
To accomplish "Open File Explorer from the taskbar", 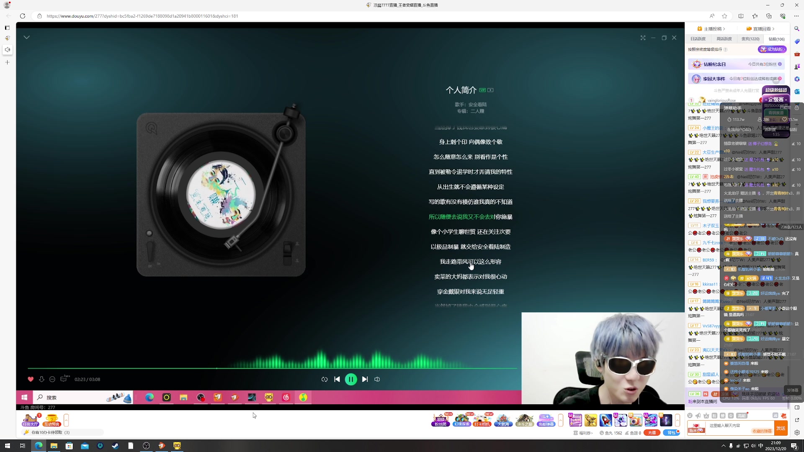I will click(54, 446).
